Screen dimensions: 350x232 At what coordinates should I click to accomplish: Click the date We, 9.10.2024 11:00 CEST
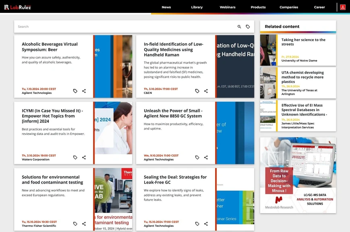click(x=161, y=155)
